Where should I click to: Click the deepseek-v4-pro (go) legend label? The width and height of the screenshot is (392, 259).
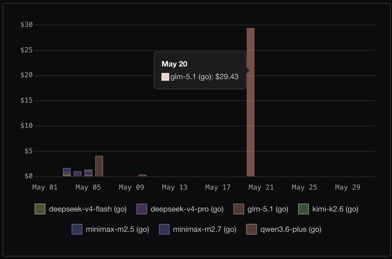tap(187, 209)
